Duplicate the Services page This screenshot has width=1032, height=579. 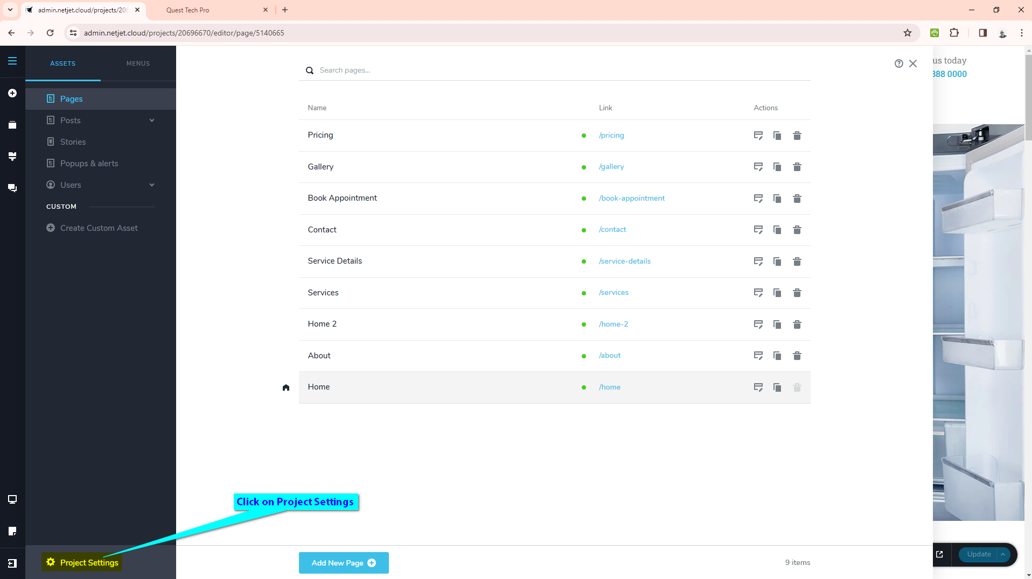777,293
